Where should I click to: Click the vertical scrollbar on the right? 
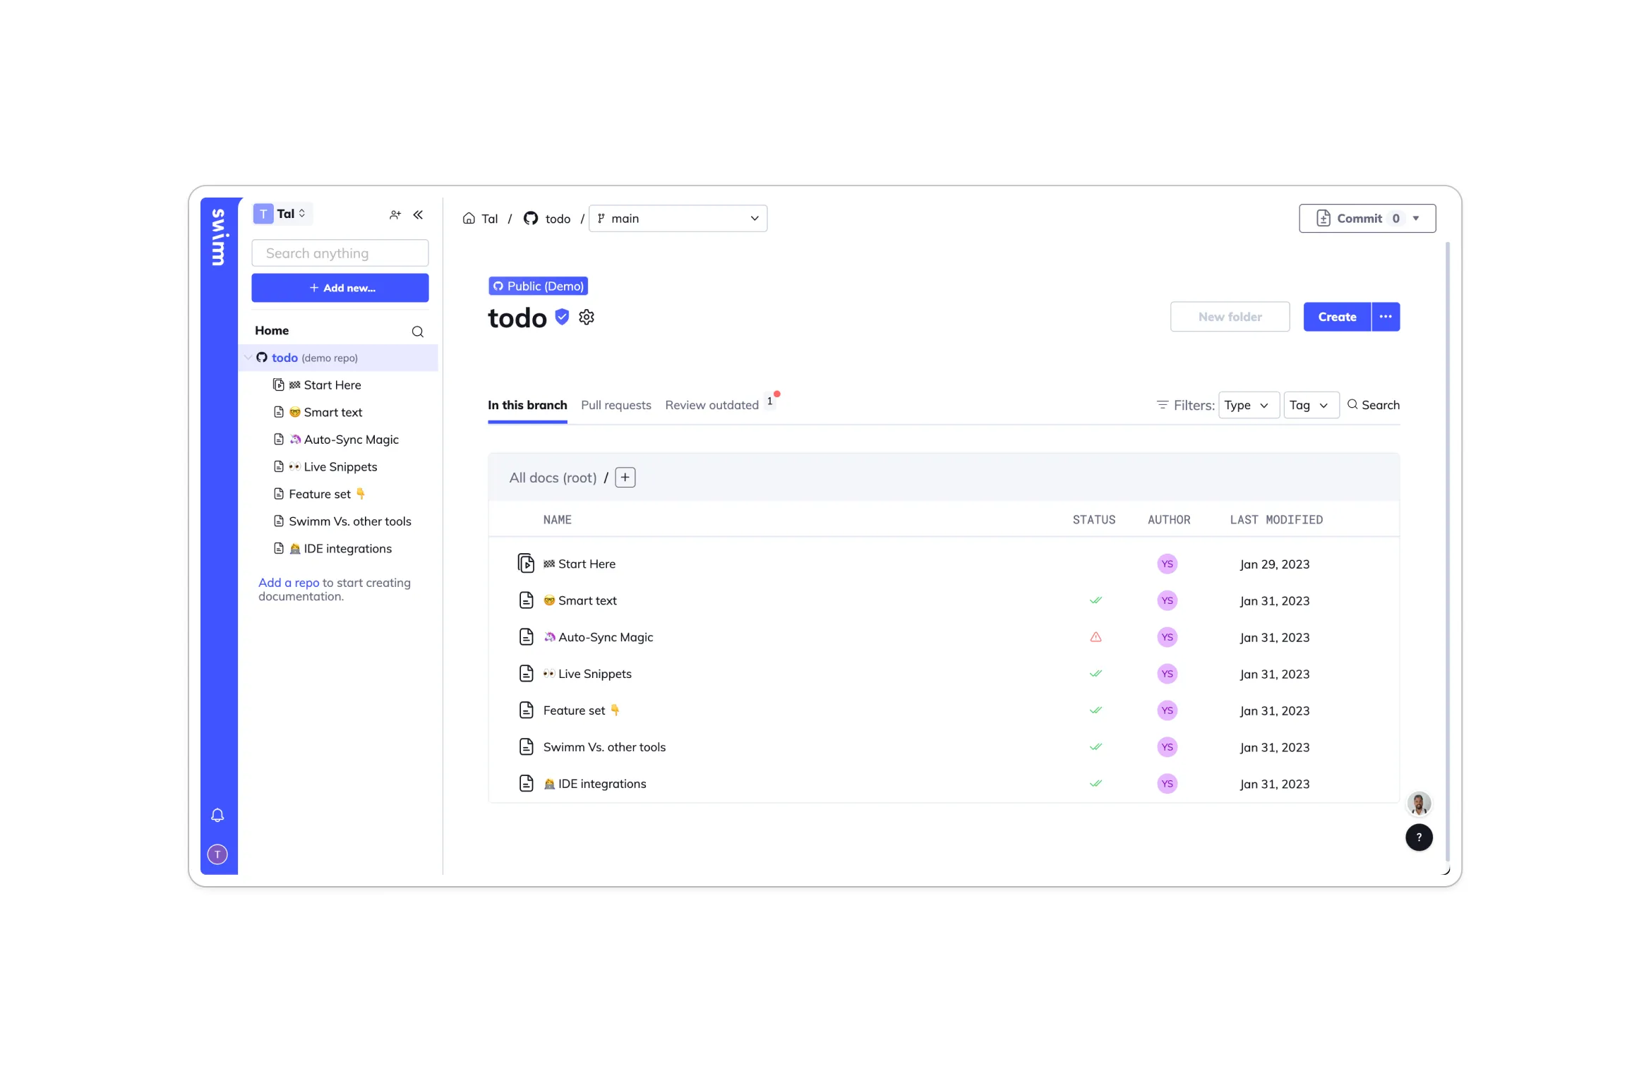click(x=1448, y=551)
